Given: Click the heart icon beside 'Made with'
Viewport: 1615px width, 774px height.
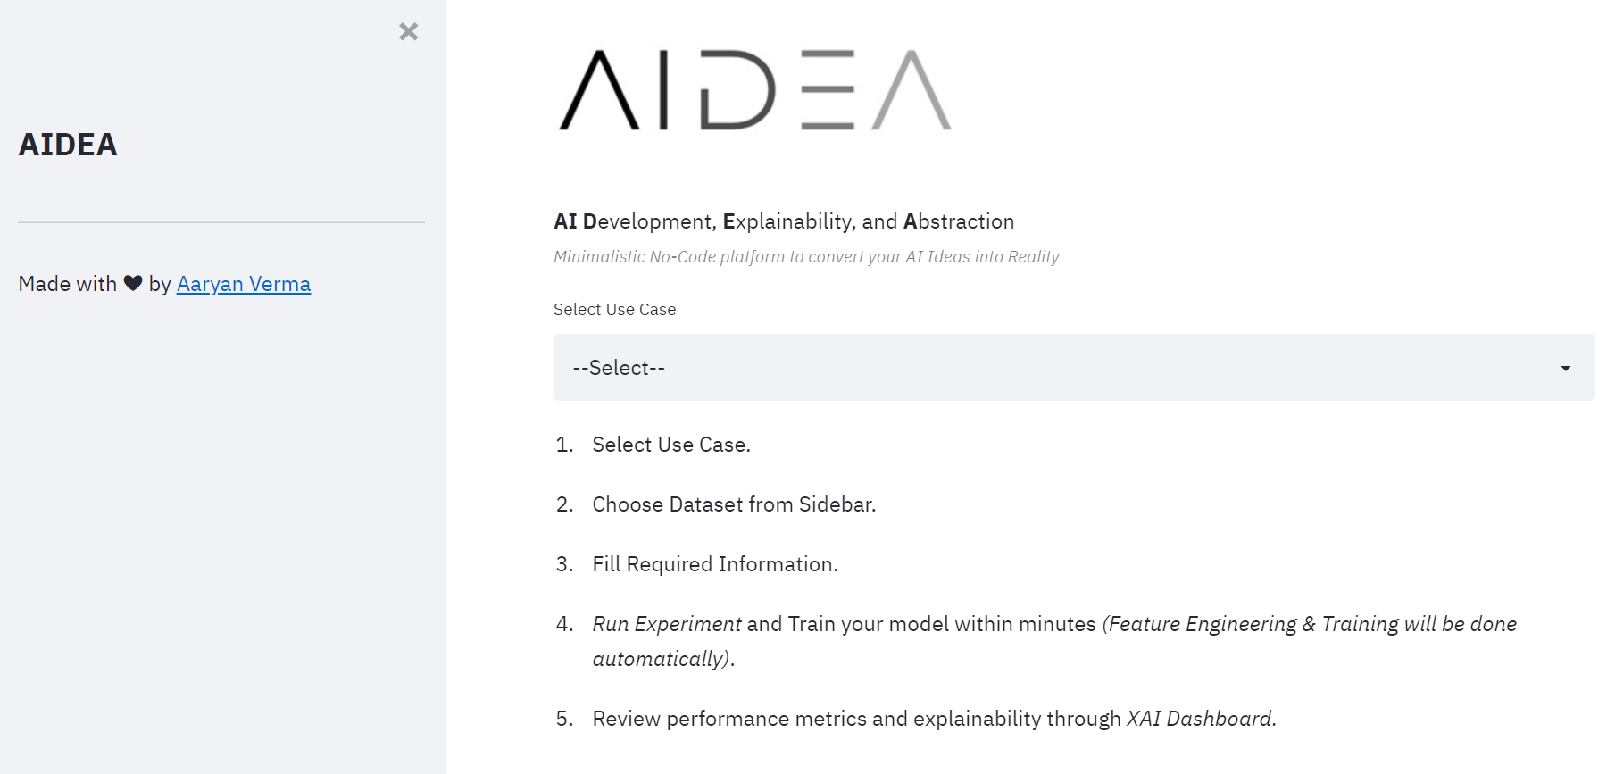Looking at the screenshot, I should tap(130, 283).
